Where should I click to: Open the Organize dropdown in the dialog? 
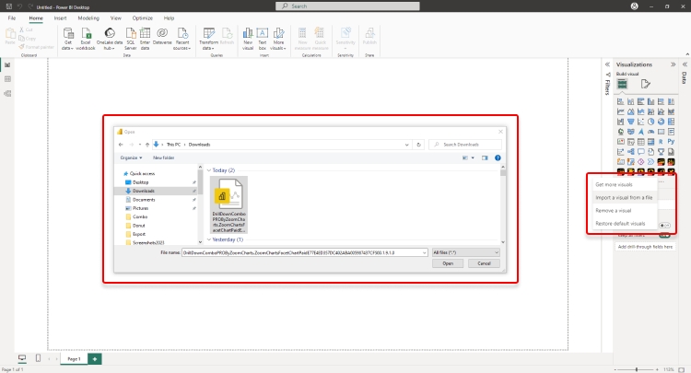point(131,157)
